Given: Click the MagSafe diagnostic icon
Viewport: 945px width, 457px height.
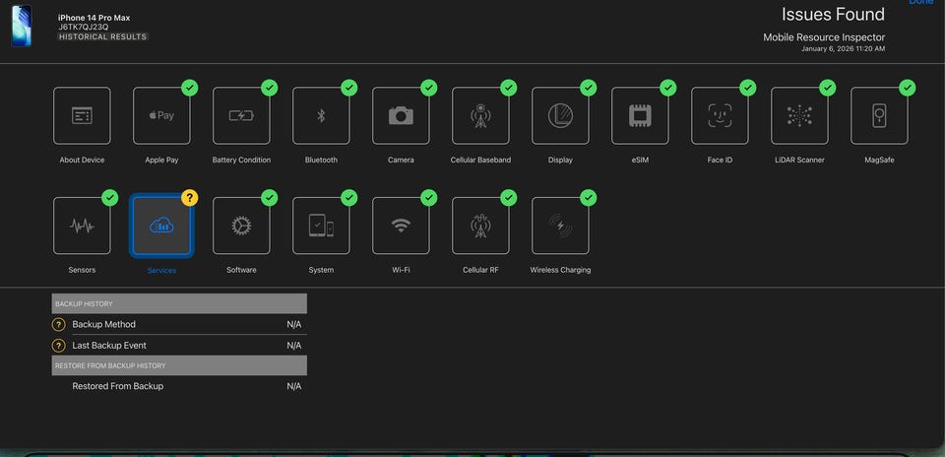Looking at the screenshot, I should (879, 116).
